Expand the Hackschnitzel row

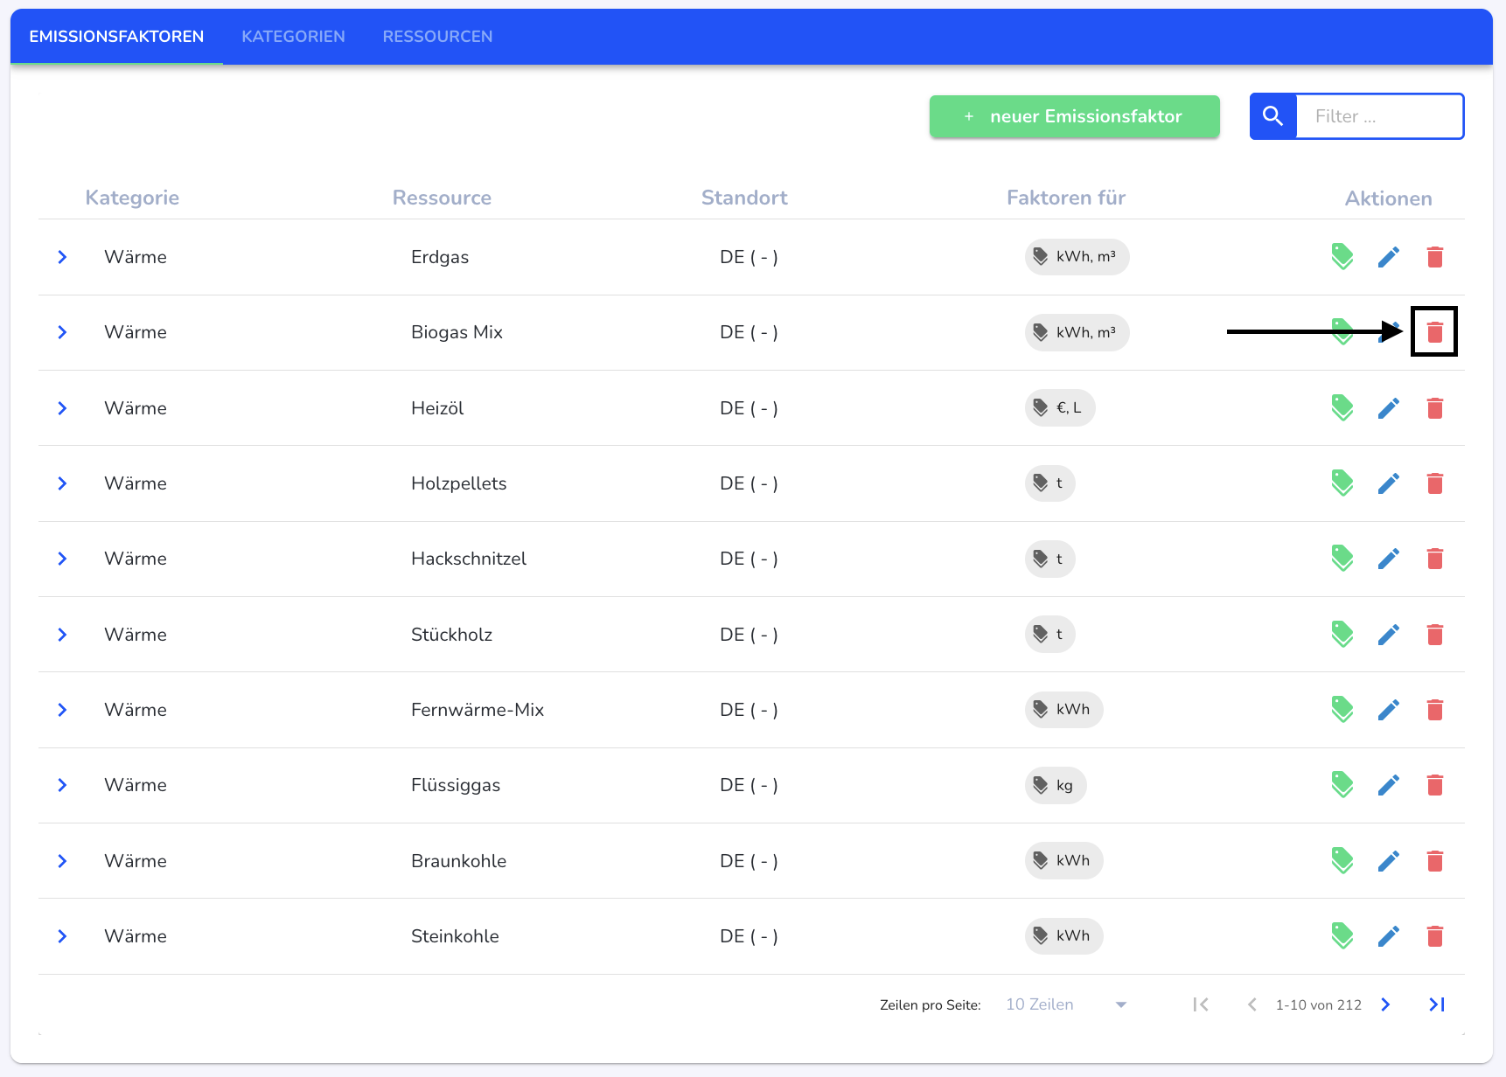click(62, 559)
